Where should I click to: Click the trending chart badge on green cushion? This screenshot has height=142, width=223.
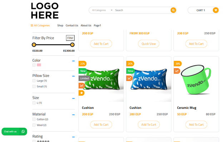tap(82, 86)
